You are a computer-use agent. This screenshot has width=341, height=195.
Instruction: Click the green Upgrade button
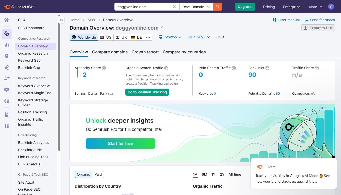245,7
